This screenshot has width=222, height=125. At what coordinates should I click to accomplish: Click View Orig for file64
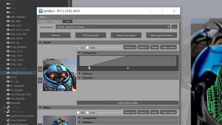pos(130,112)
